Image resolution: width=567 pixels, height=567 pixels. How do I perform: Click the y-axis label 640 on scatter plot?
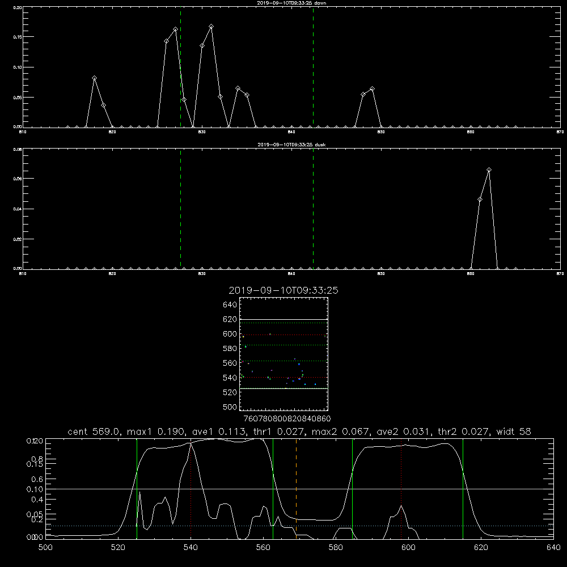tap(230, 305)
